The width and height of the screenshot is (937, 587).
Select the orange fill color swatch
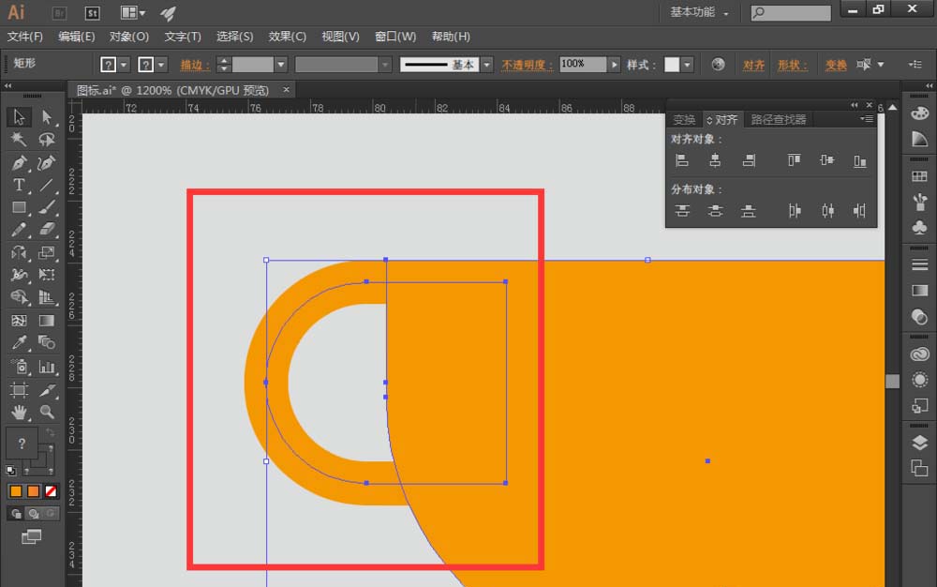coord(16,491)
